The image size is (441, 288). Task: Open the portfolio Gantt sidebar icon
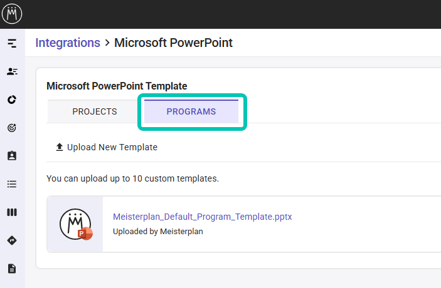point(12,43)
